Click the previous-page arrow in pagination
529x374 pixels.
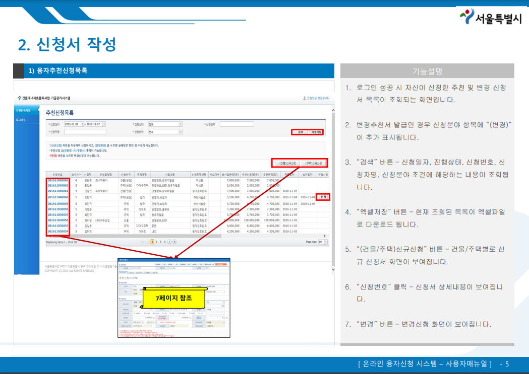(148, 242)
